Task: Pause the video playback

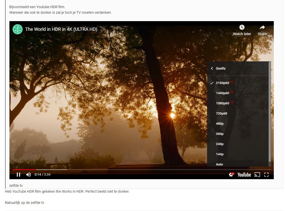Action: point(18,175)
